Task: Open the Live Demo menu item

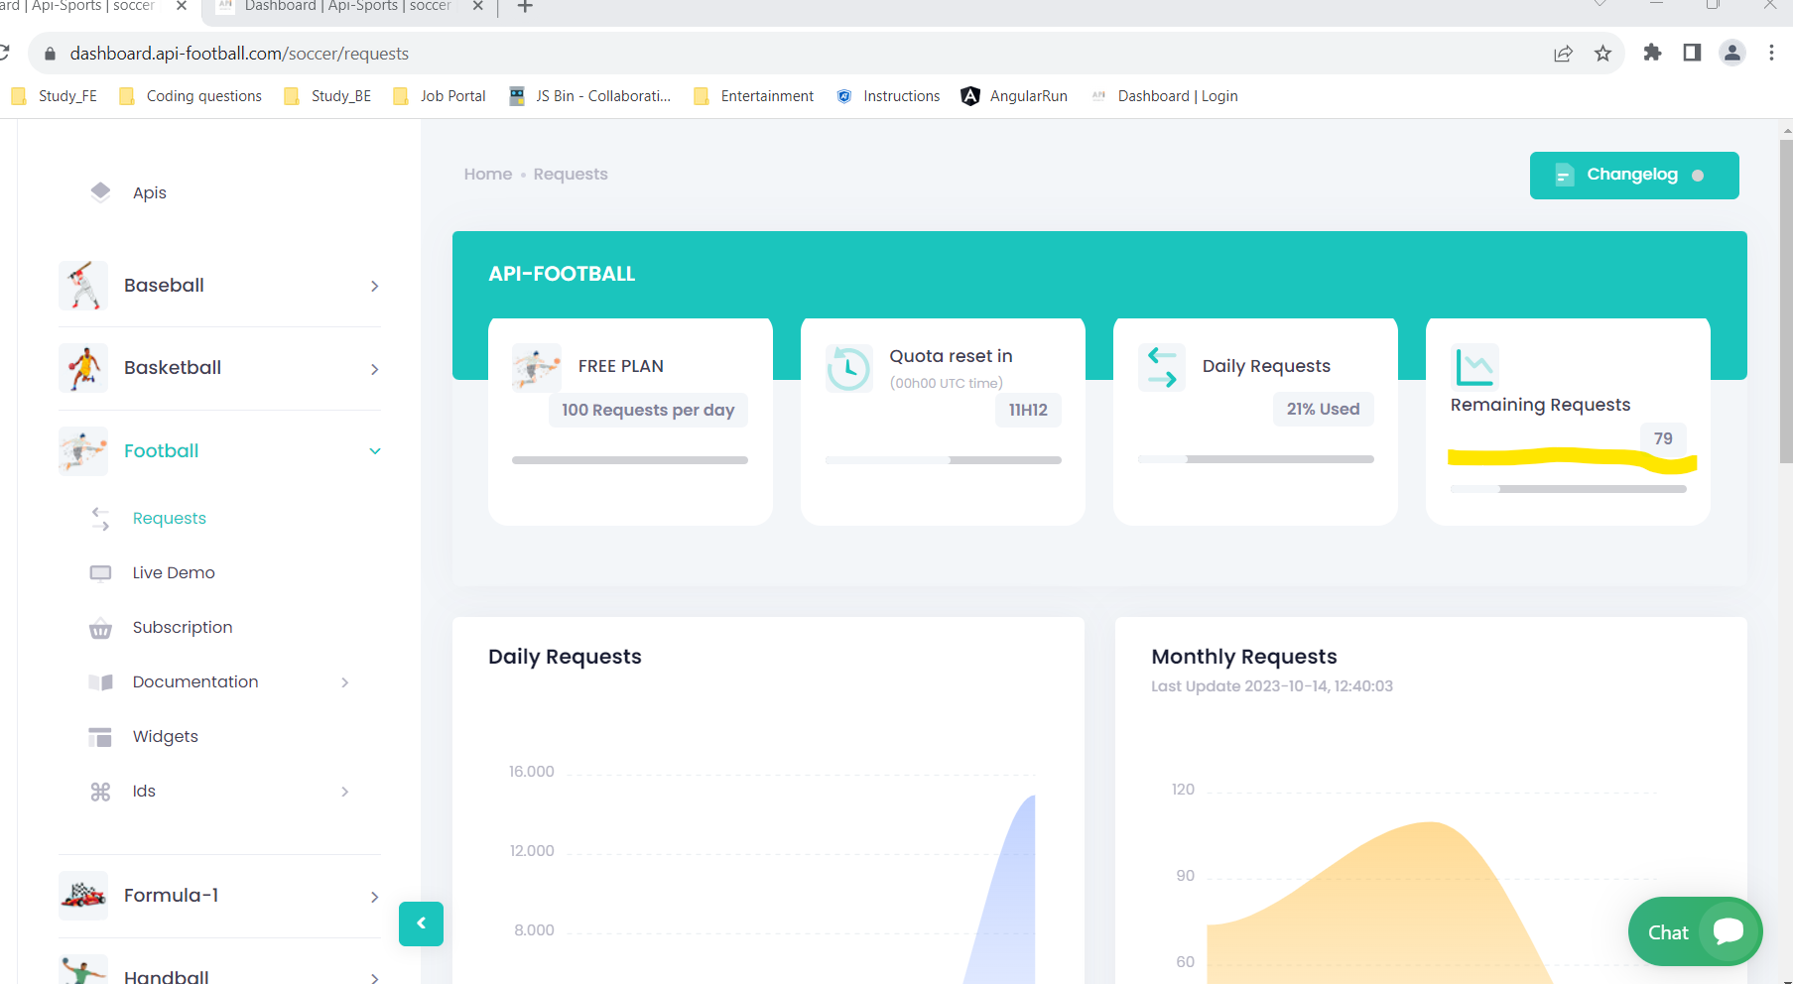Action: click(x=174, y=572)
